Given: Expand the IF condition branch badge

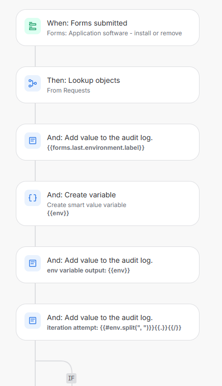Looking at the screenshot, I should [71, 378].
